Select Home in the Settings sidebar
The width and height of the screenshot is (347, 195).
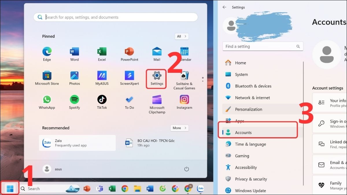pos(263,63)
